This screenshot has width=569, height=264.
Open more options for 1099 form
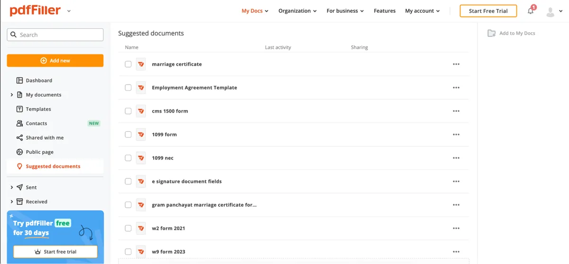click(456, 135)
